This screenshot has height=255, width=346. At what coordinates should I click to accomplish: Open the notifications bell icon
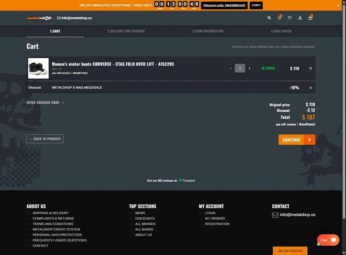pyautogui.click(x=279, y=18)
